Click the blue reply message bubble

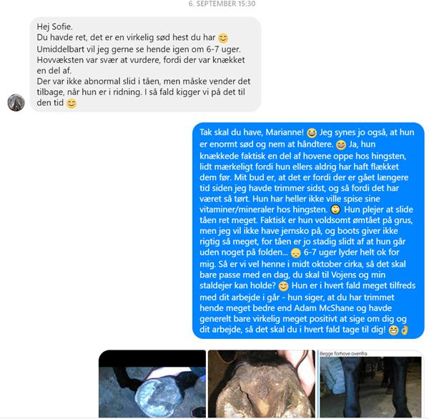[308, 230]
